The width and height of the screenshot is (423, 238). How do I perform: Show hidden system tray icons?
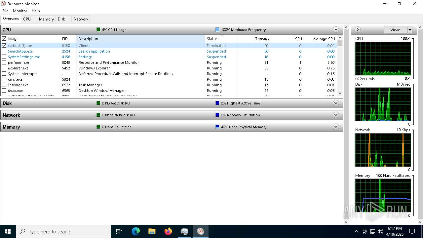pos(356,231)
